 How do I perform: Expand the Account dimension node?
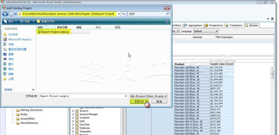[x=73, y=111]
